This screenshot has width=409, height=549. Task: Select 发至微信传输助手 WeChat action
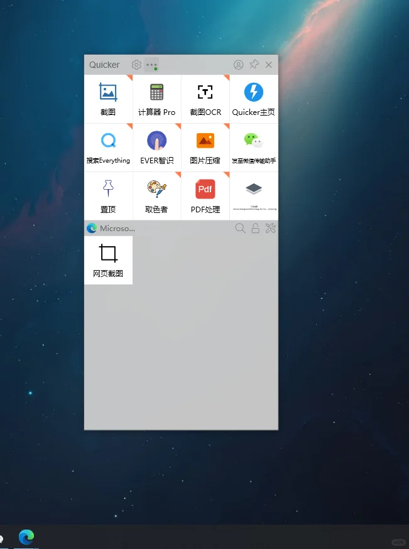[254, 148]
